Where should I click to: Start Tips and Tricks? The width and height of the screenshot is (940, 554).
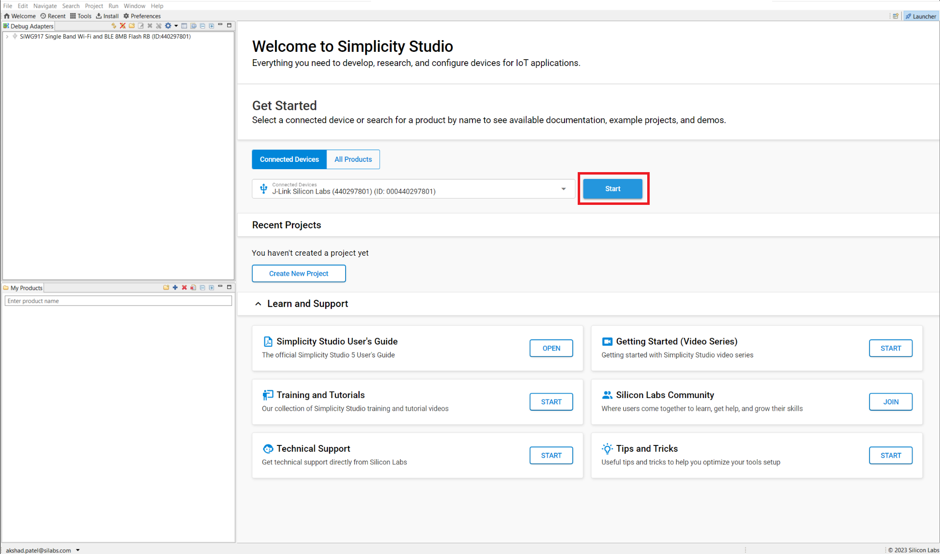coord(891,455)
